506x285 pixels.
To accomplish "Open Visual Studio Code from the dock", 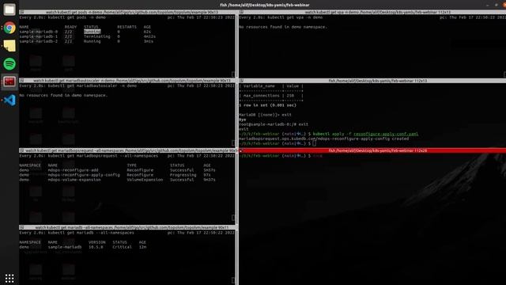I will (9, 100).
